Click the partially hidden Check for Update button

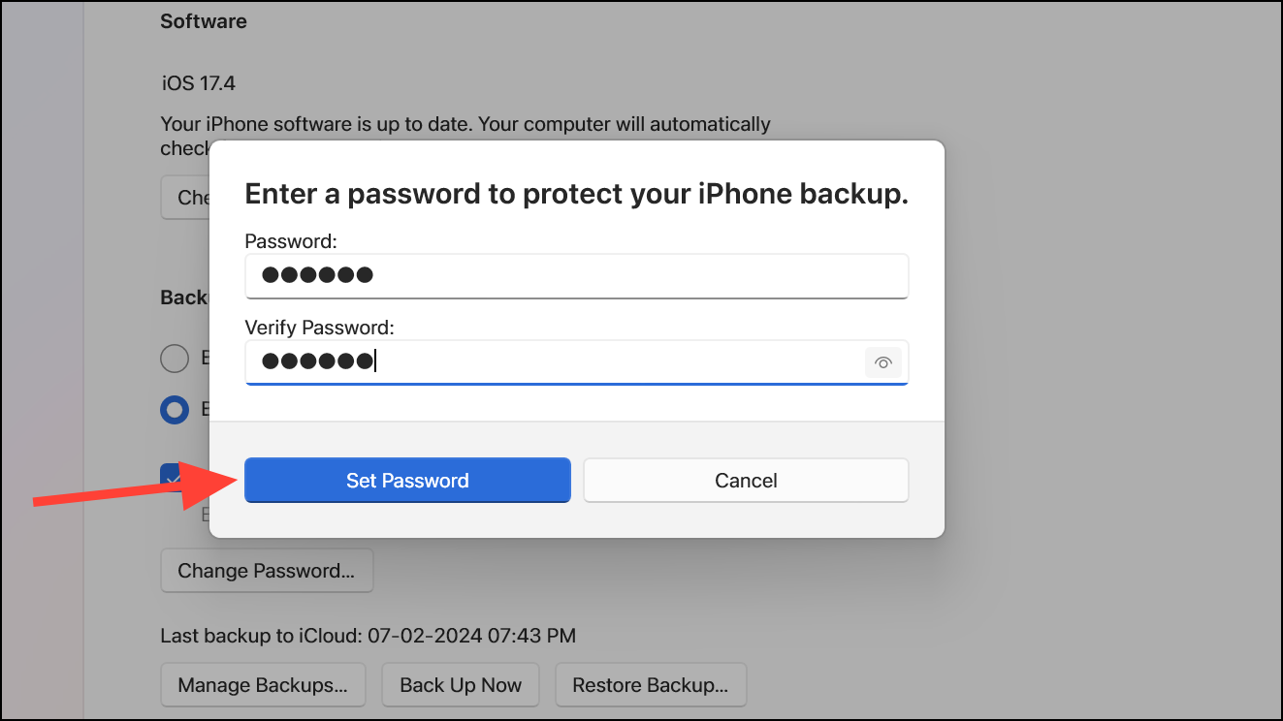pos(185,198)
